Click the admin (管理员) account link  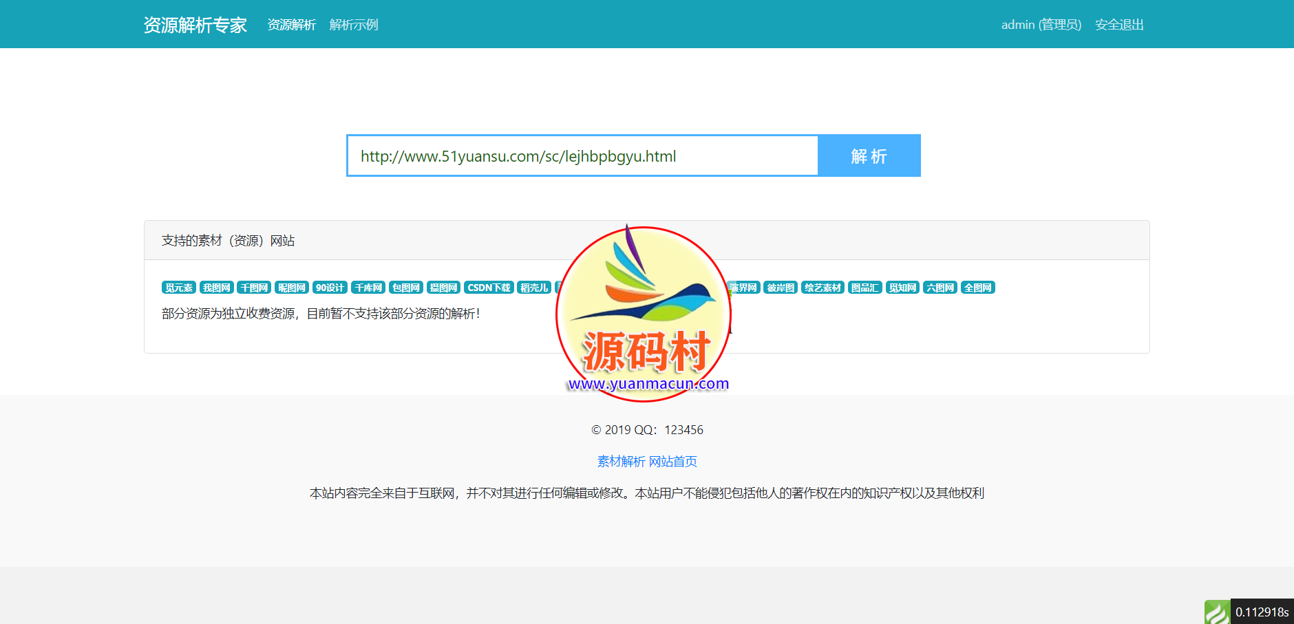coord(1041,25)
